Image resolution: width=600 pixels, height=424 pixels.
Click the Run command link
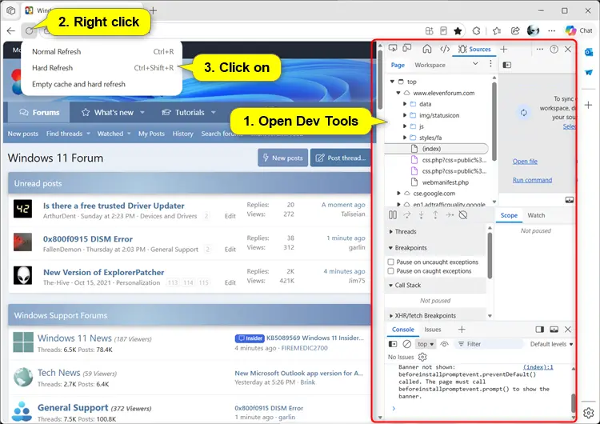click(532, 180)
